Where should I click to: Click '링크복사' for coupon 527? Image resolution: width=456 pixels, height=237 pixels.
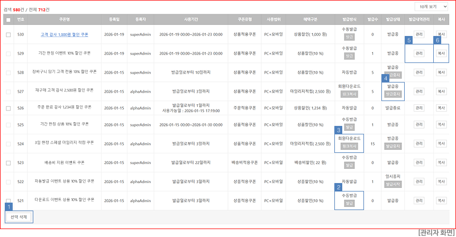(349, 94)
